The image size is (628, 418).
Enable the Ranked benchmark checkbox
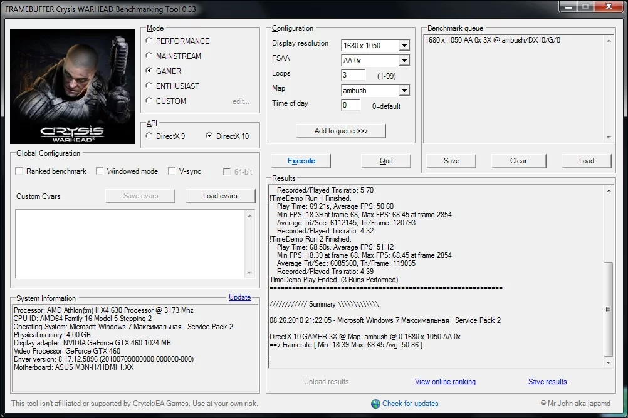point(19,171)
